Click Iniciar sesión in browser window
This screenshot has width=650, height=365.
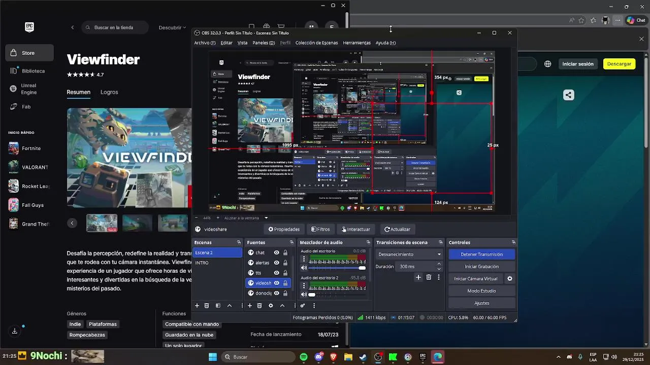coord(578,64)
